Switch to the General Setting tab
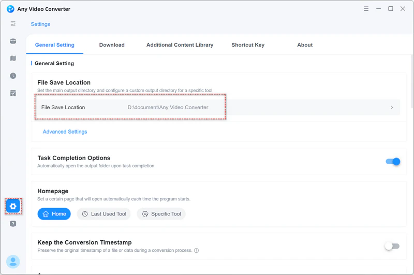Screen dimensions: 414x275 coord(55,45)
